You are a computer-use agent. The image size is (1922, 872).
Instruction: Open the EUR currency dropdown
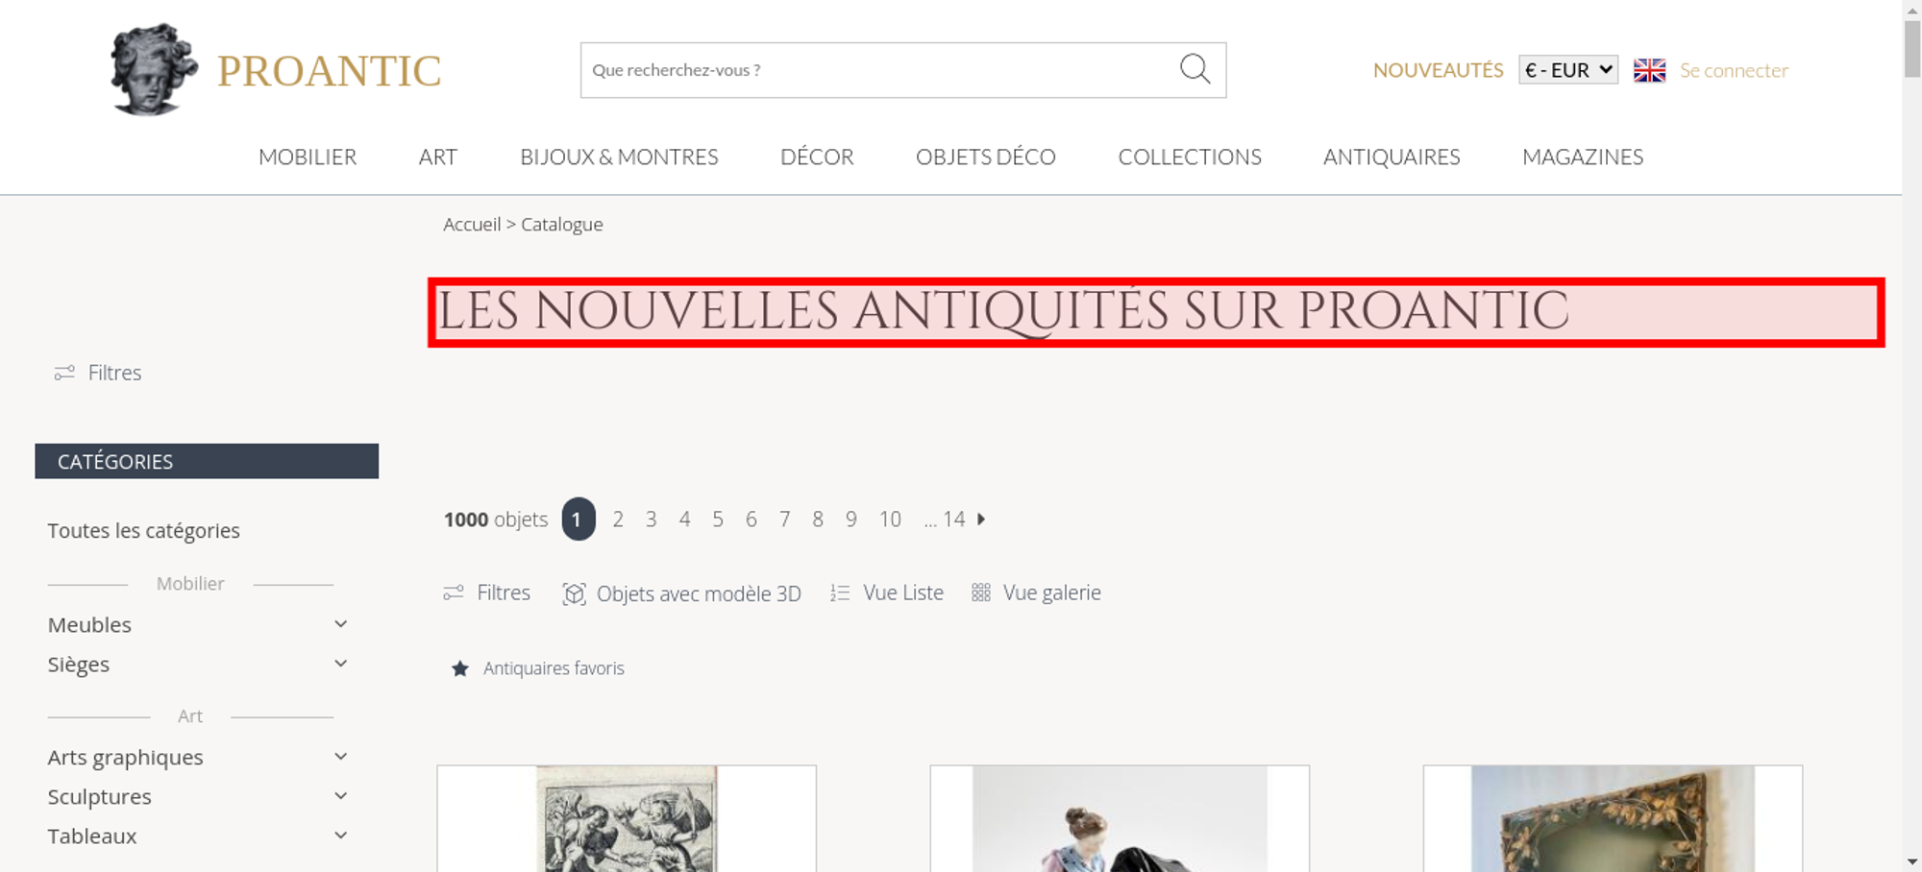(x=1568, y=70)
